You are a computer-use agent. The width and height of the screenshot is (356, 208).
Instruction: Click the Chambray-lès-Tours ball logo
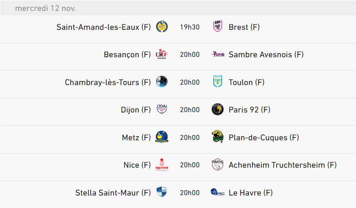[162, 81]
